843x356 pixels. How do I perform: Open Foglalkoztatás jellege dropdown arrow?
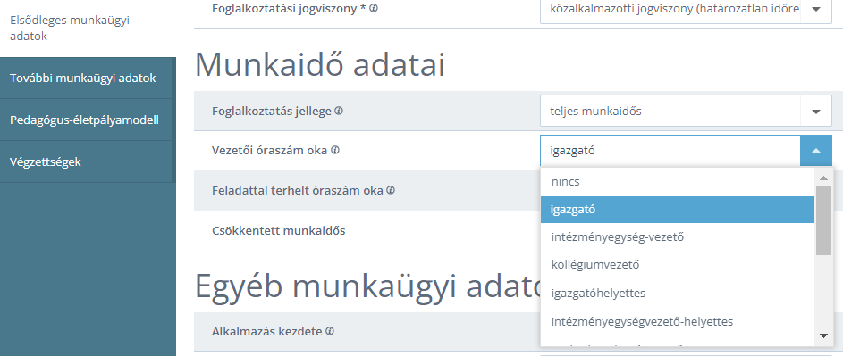click(x=816, y=112)
